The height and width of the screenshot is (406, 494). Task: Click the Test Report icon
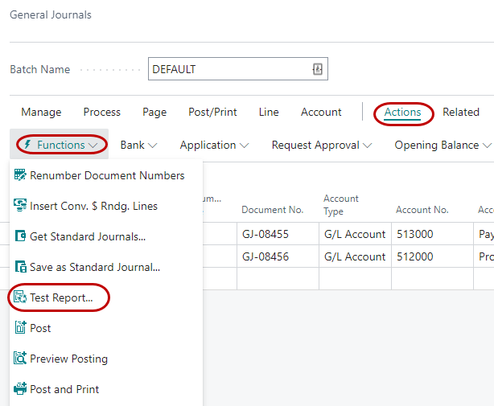(x=20, y=297)
